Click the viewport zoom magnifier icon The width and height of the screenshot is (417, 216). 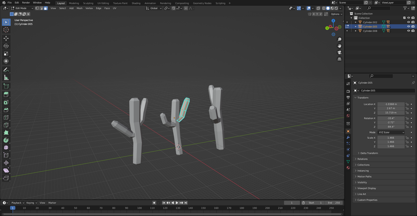(339, 39)
